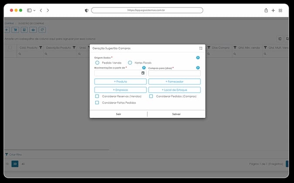This screenshot has width=294, height=183.
Task: Click the Movimentações a partir de date field
Action: [x=120, y=73]
